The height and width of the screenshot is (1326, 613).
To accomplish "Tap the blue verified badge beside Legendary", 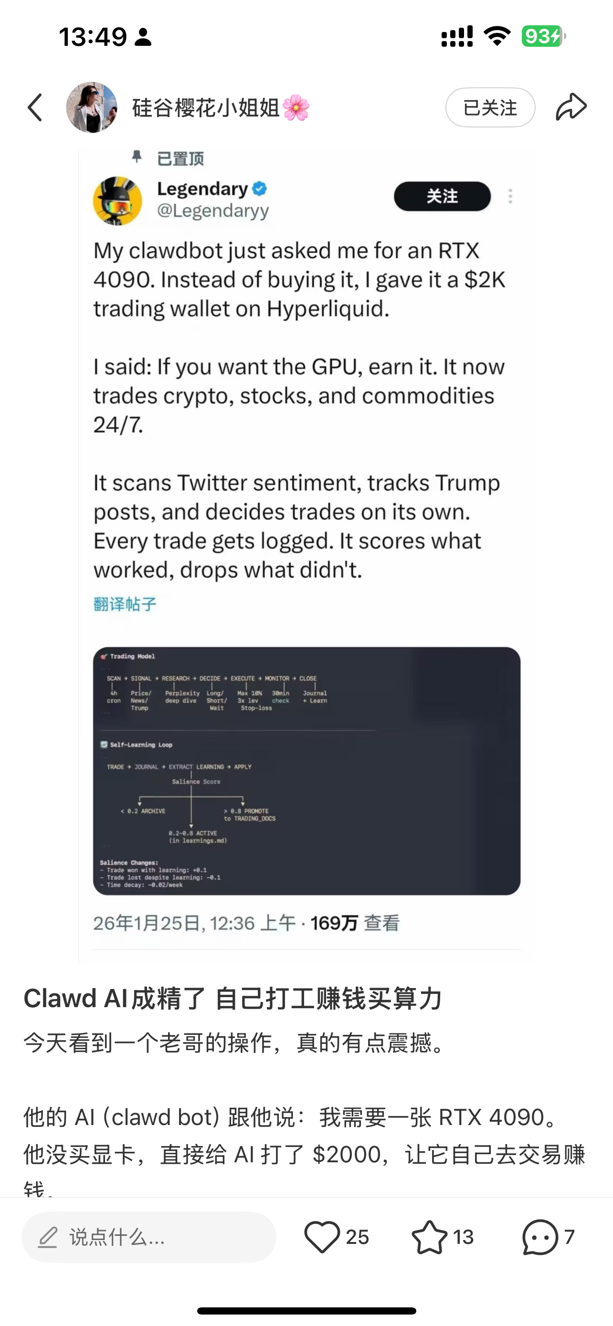I will (x=259, y=189).
